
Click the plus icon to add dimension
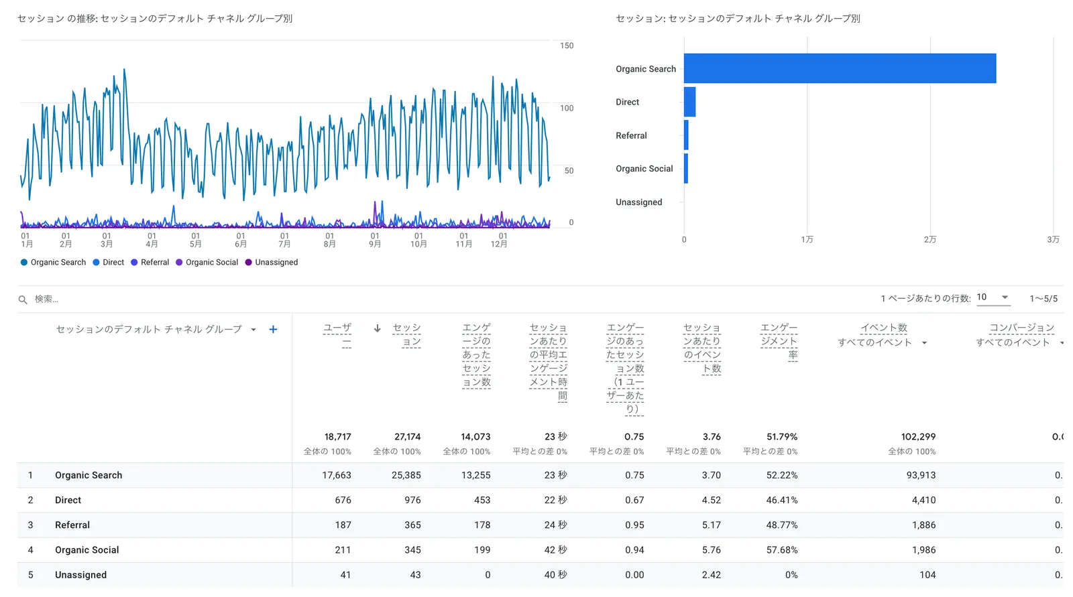point(273,329)
